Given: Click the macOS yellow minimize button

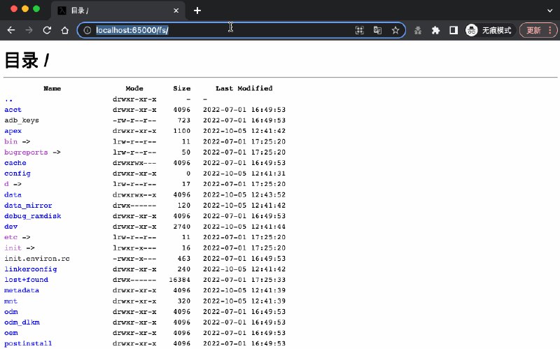Looking at the screenshot, I should click(x=25, y=9).
